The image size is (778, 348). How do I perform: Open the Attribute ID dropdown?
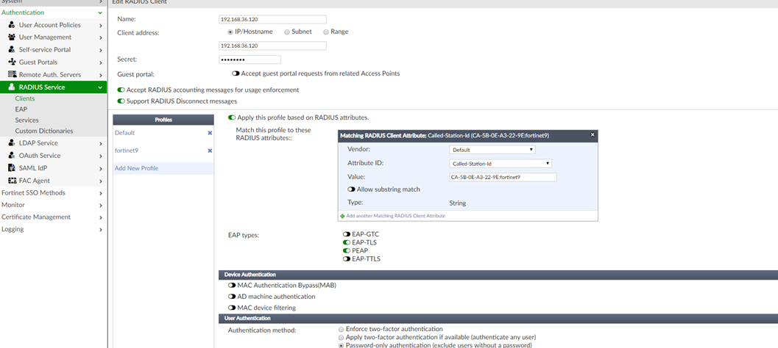500,164
